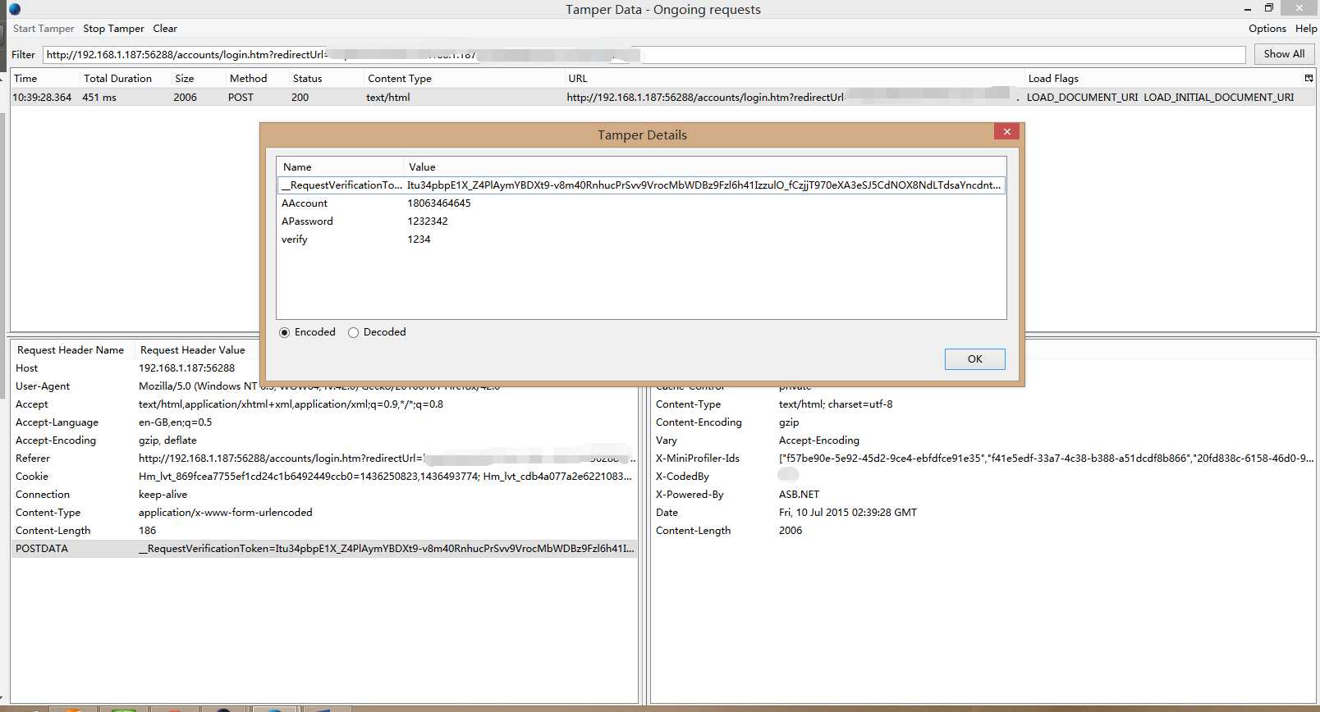Select the Content-Encoding response header row
This screenshot has width=1320, height=712.
[983, 422]
